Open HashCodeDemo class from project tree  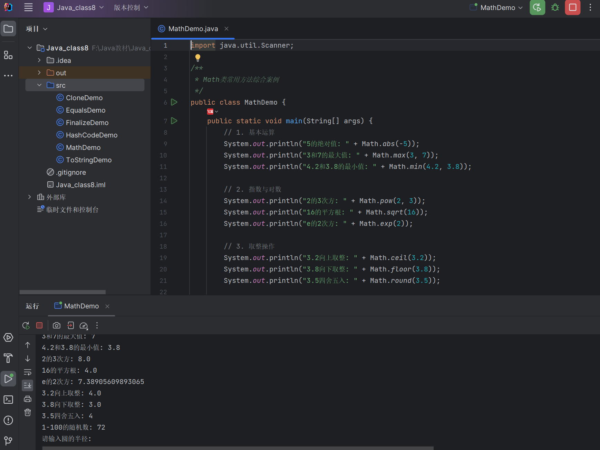91,135
